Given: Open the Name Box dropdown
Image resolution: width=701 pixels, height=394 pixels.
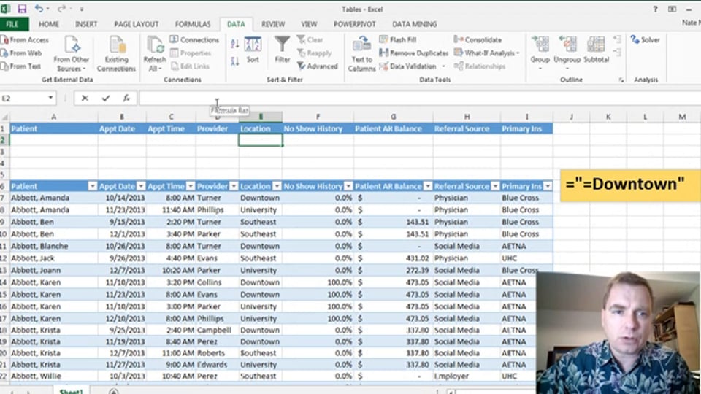Looking at the screenshot, I should [50, 98].
